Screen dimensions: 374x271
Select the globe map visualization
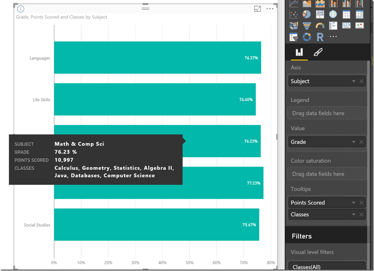[x=333, y=14]
